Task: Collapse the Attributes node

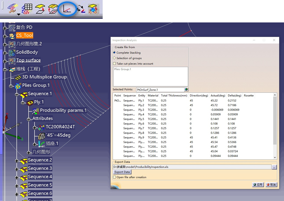Action: pos(29,119)
